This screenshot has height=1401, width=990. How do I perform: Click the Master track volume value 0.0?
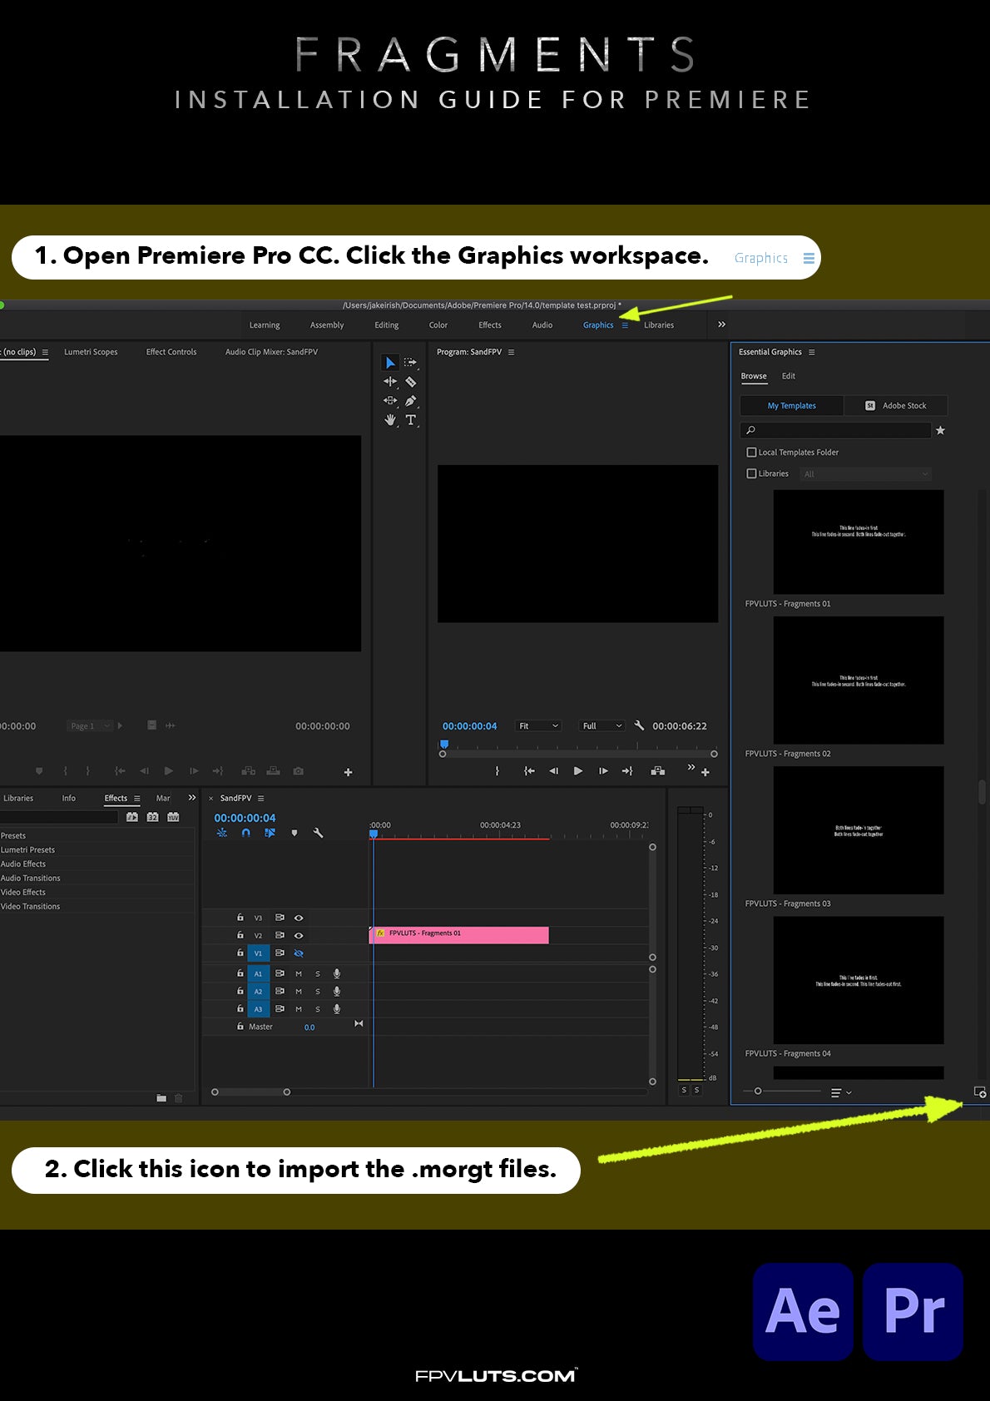[x=309, y=1027]
